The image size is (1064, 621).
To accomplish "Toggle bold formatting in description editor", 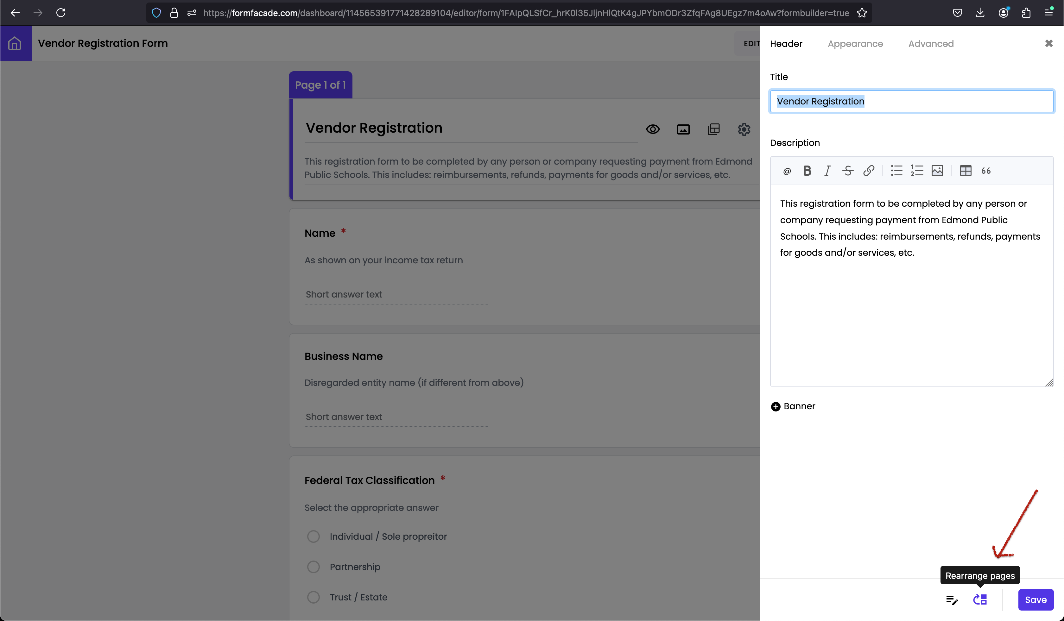I will pos(807,171).
